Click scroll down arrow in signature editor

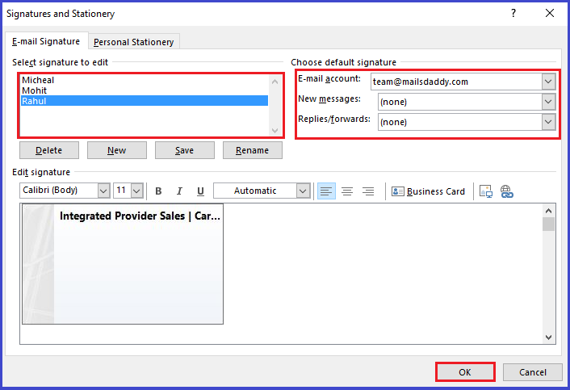[548, 338]
